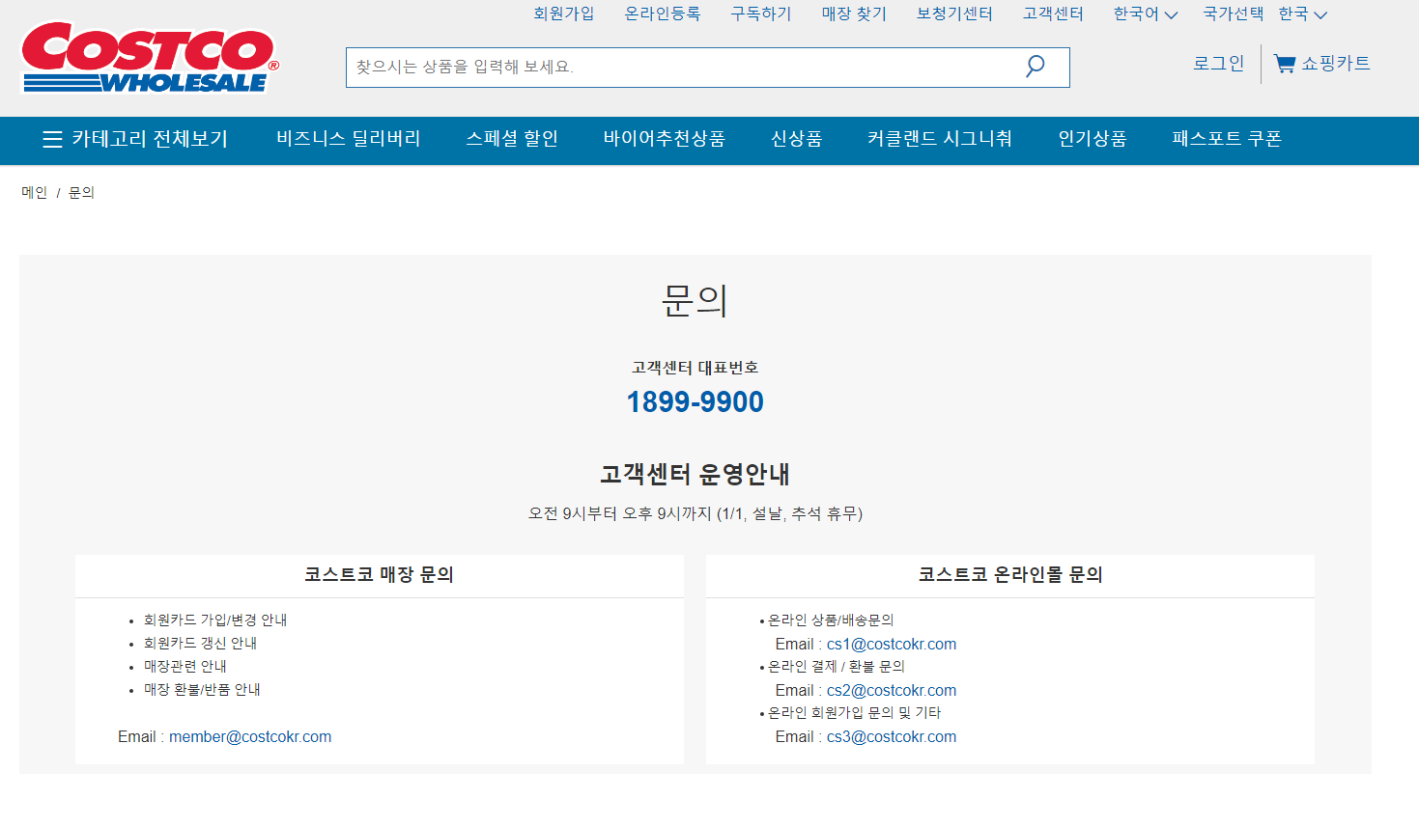Click the shopping cart icon

coord(1285,64)
